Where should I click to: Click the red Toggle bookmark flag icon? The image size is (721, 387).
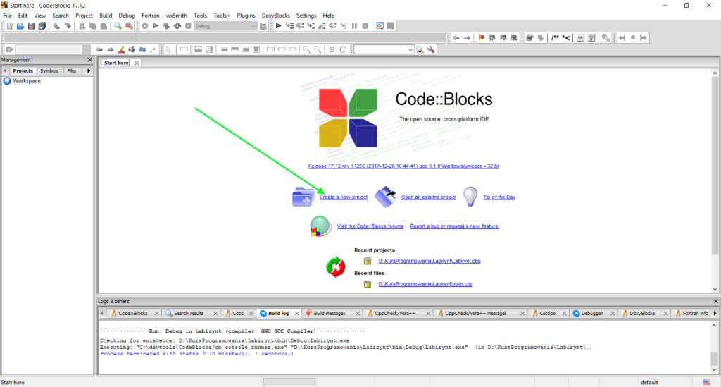482,38
